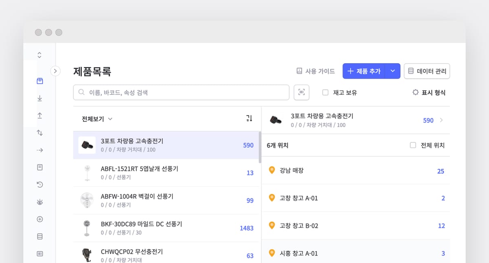Enable the 재고 보유 checkbox
This screenshot has height=263, width=489.
click(325, 92)
